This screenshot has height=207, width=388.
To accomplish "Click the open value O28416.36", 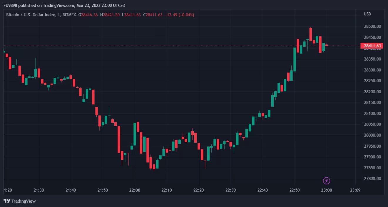I will (88, 15).
